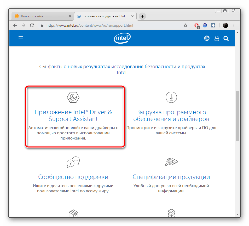Bookmark this page with the star icon

pos(186,25)
